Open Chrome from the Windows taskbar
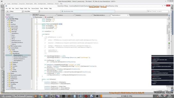The height and width of the screenshot is (98, 174). click(41, 96)
